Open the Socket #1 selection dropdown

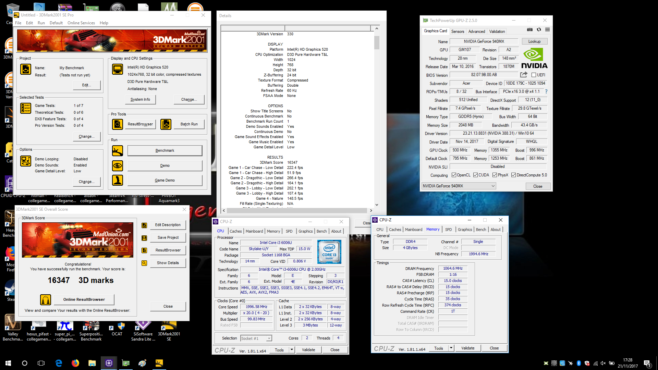click(256, 338)
